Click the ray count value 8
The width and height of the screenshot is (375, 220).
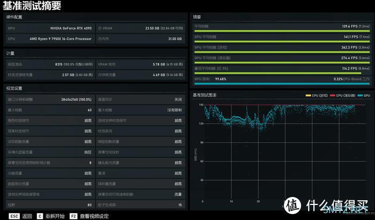click(91, 163)
